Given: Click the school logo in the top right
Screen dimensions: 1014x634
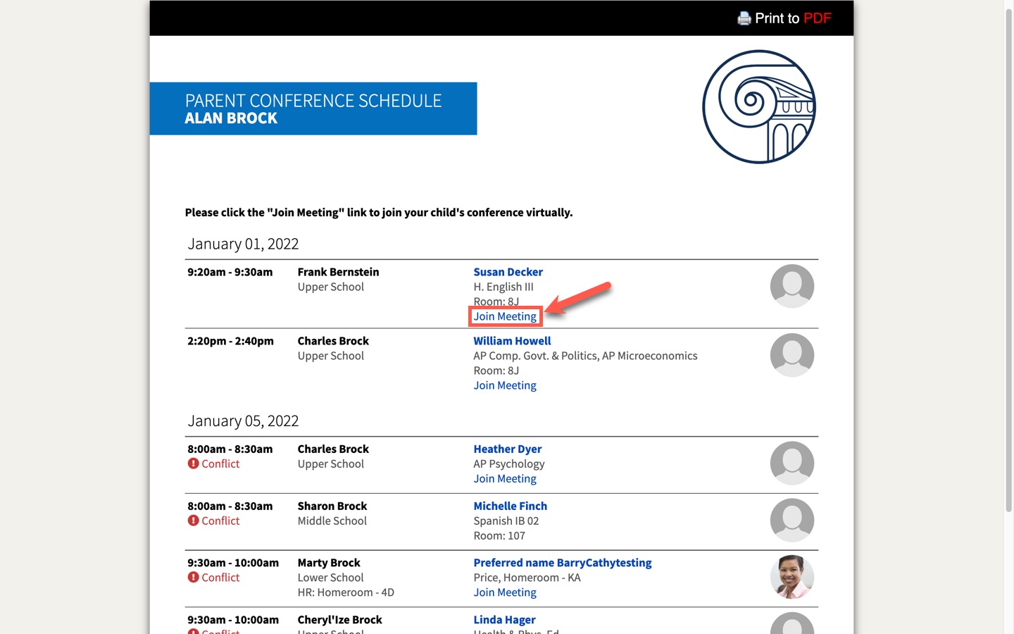Looking at the screenshot, I should click(759, 106).
